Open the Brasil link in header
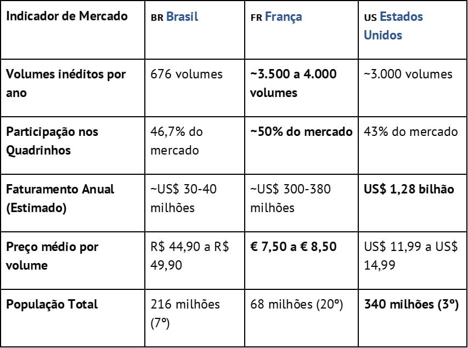468x348 pixels. point(182,16)
